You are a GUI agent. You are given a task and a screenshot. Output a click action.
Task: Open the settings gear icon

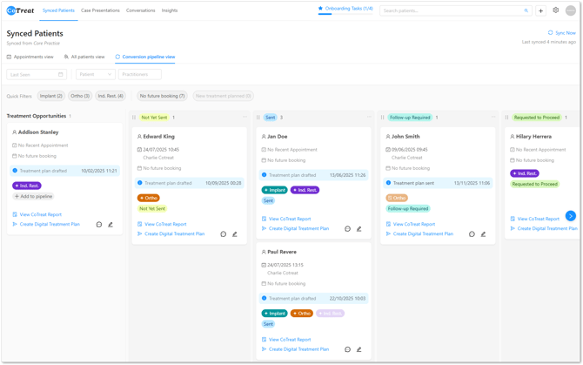[556, 10]
